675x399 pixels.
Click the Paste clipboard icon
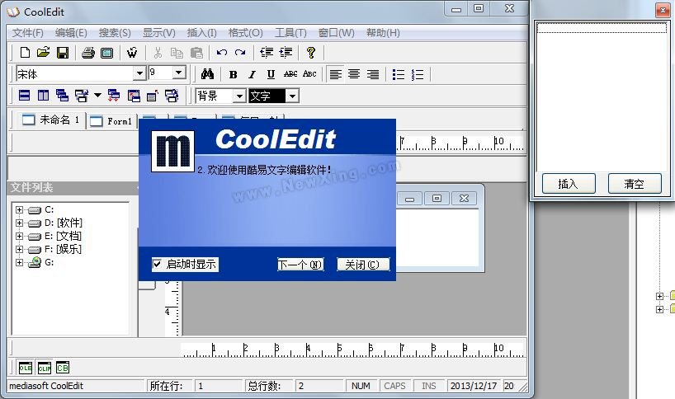(x=196, y=53)
